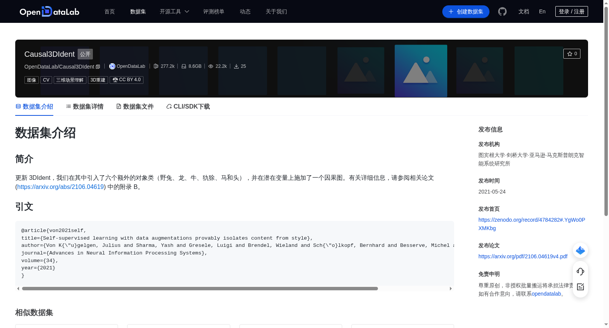Go to 首页 in navigation
This screenshot has width=609, height=328.
point(110,11)
